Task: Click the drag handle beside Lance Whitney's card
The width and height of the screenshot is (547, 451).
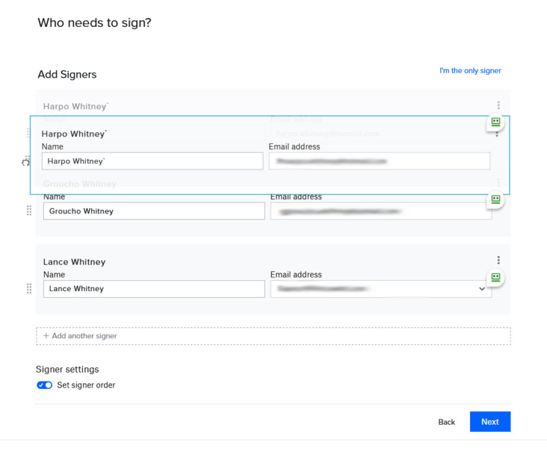Action: tap(28, 288)
